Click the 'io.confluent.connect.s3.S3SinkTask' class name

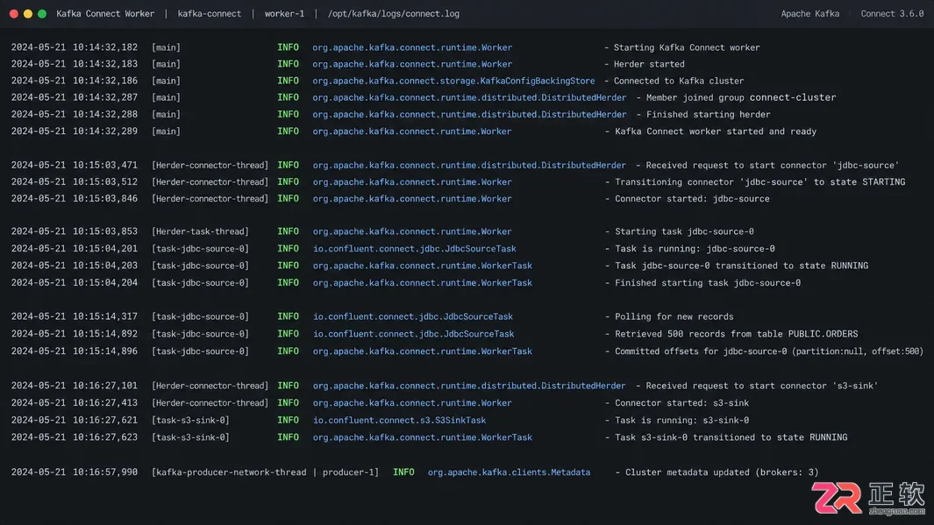click(399, 420)
